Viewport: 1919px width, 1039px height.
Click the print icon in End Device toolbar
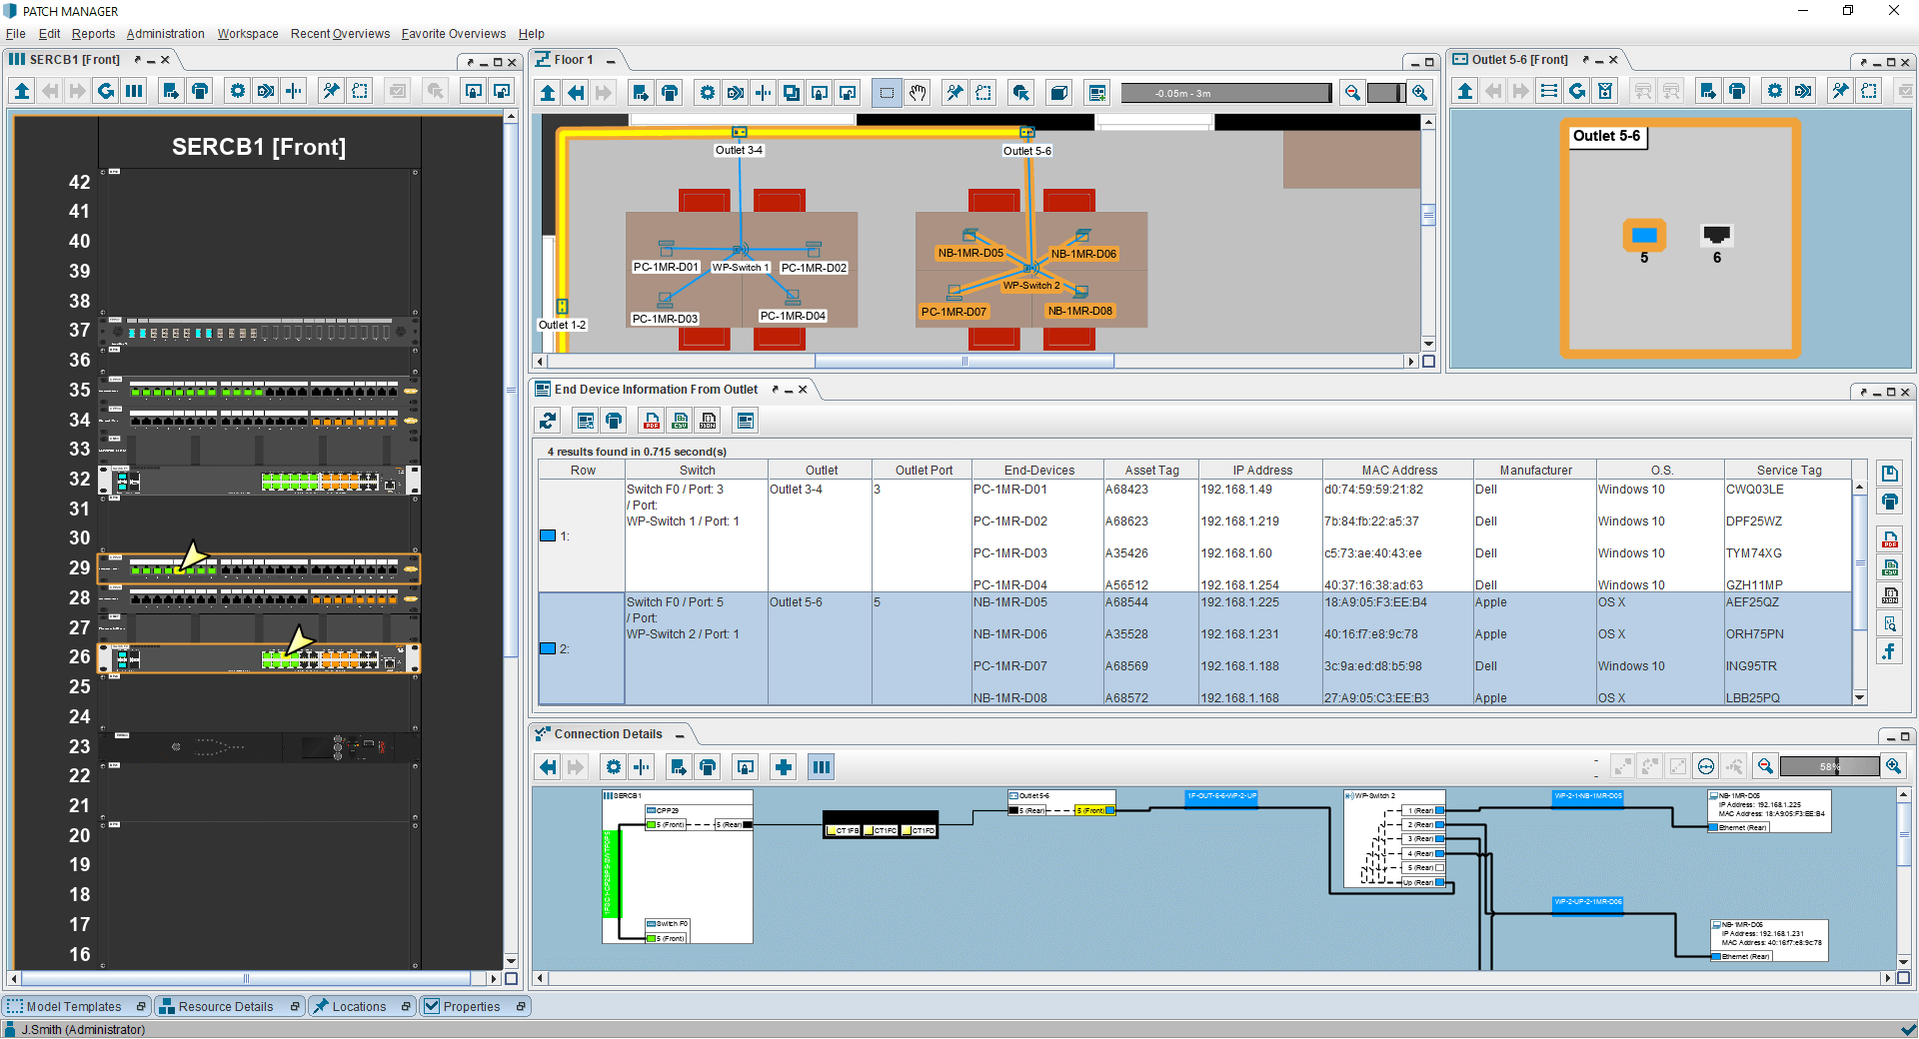pos(614,421)
